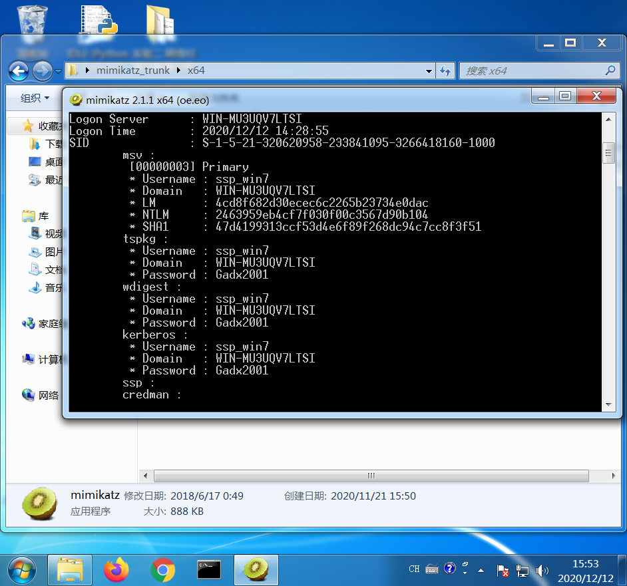Image resolution: width=627 pixels, height=586 pixels.
Task: Click the keyboard icon in the language bar
Action: point(432,569)
